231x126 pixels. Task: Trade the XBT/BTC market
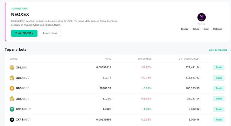tap(219, 67)
